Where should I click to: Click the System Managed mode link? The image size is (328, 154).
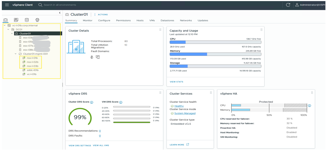(185, 113)
